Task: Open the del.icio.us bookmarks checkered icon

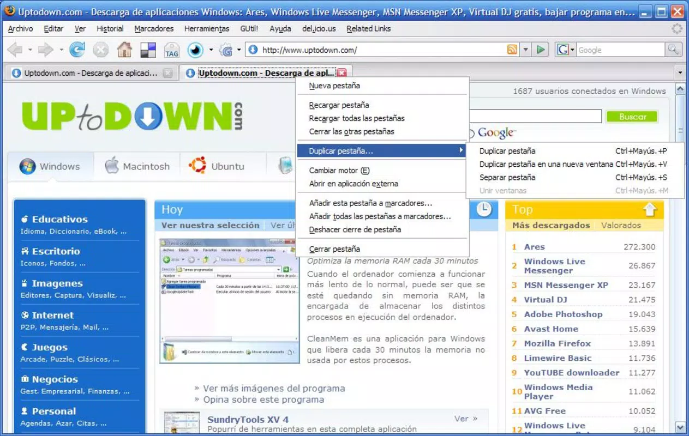Action: [x=148, y=50]
